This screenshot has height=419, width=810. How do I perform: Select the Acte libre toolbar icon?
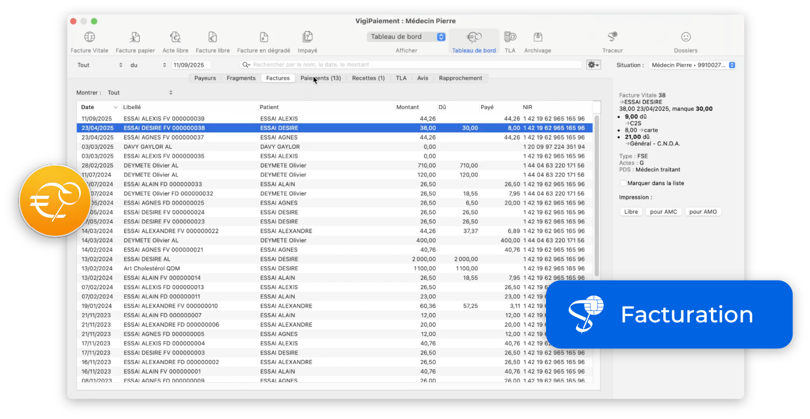point(175,38)
